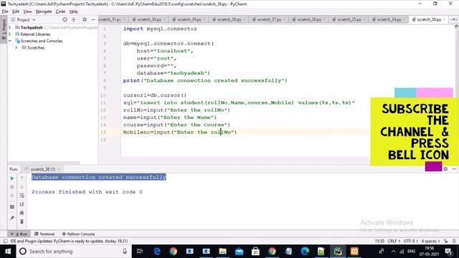
Task: Toggle scroll to end in Run console
Action: tap(22, 204)
